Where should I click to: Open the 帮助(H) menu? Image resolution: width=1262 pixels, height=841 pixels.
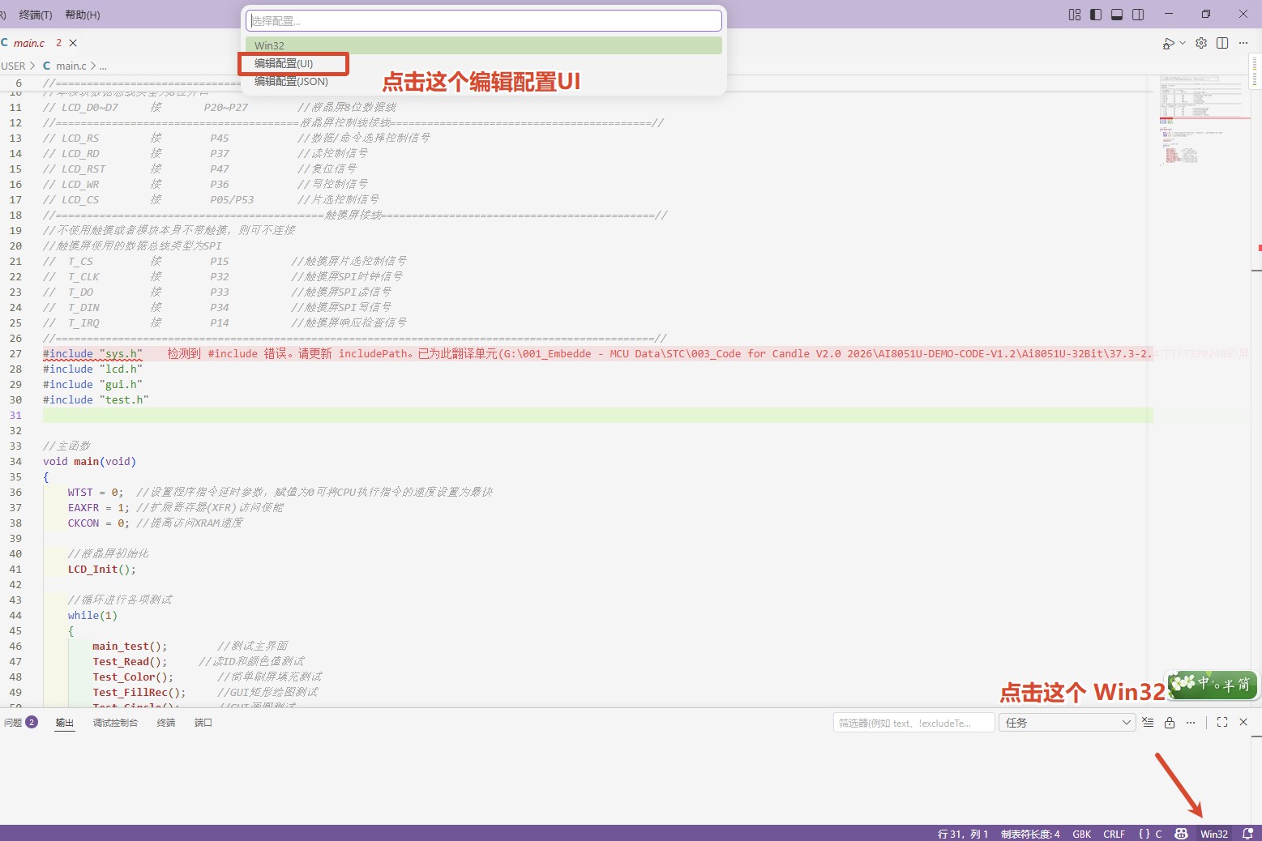click(82, 15)
